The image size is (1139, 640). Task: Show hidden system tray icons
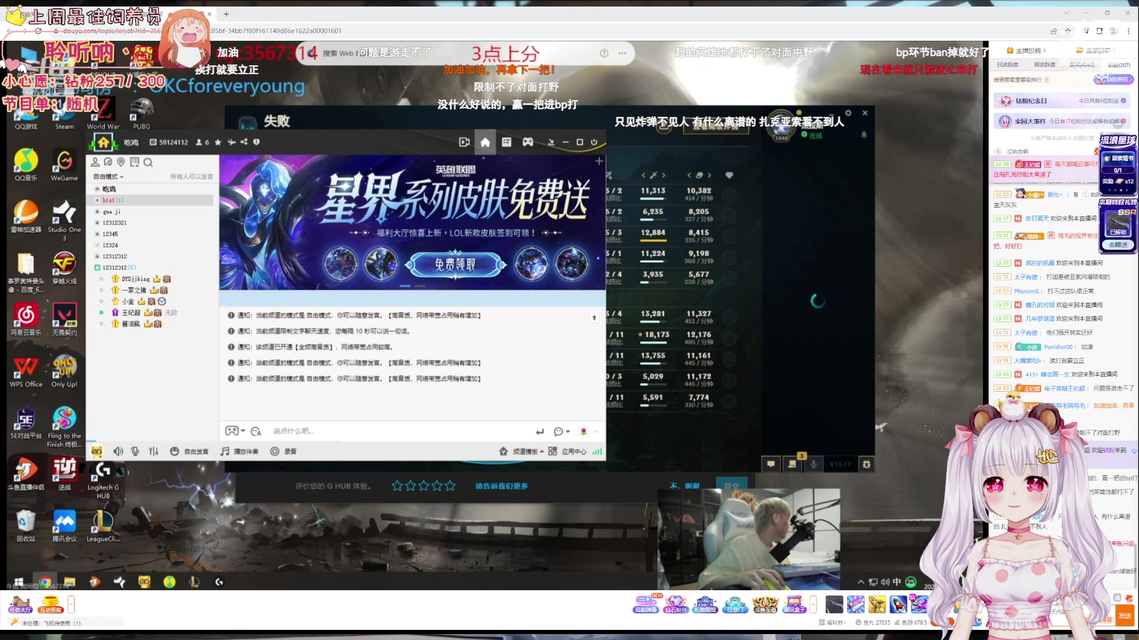(861, 582)
